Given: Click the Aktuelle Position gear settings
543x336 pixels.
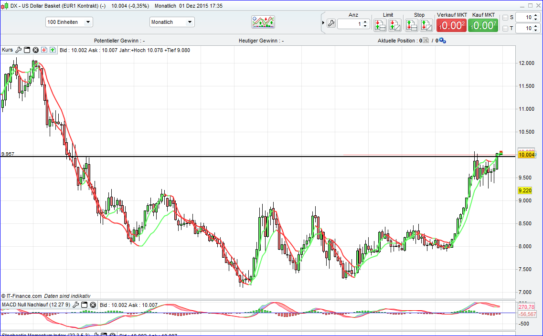Looking at the screenshot, I should (442, 41).
